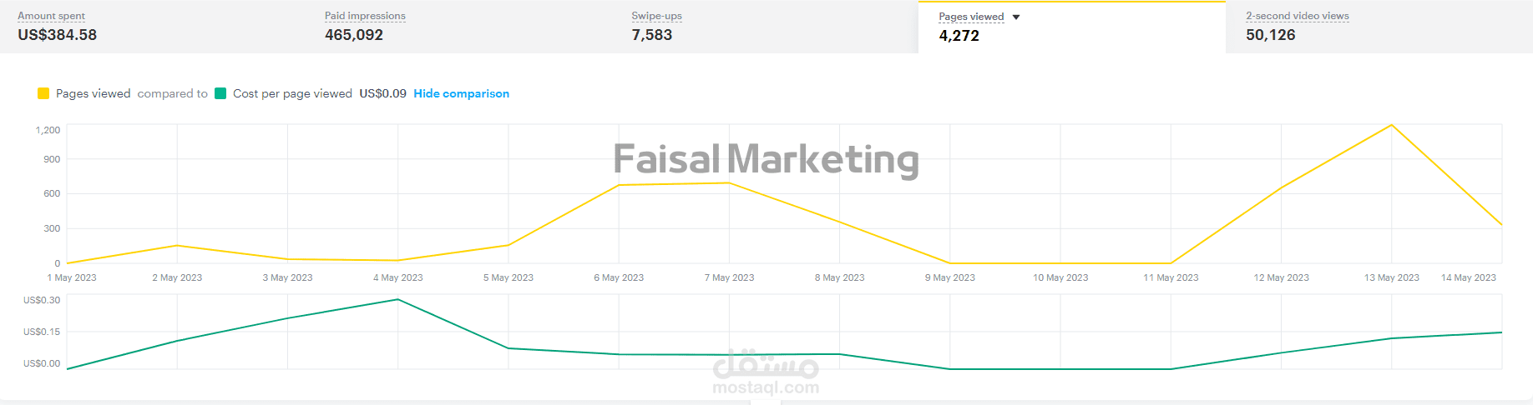Click the 12 May 2023 date axis label

pos(1281,277)
